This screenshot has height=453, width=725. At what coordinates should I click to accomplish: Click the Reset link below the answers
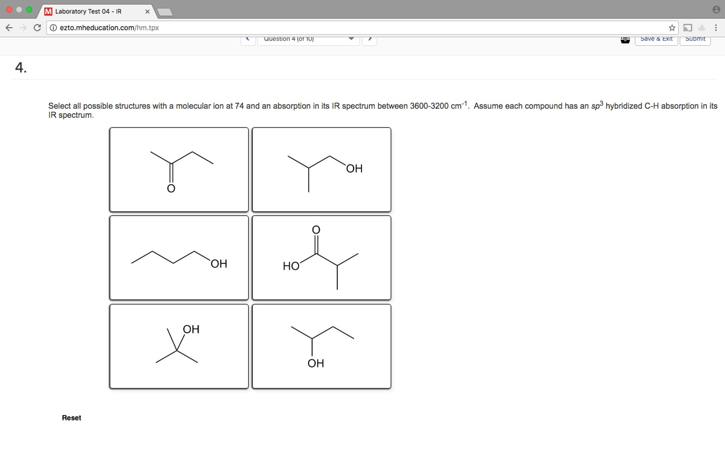(71, 418)
